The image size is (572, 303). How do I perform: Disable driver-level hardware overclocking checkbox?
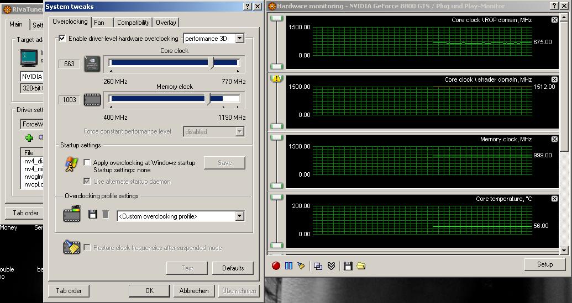point(62,39)
